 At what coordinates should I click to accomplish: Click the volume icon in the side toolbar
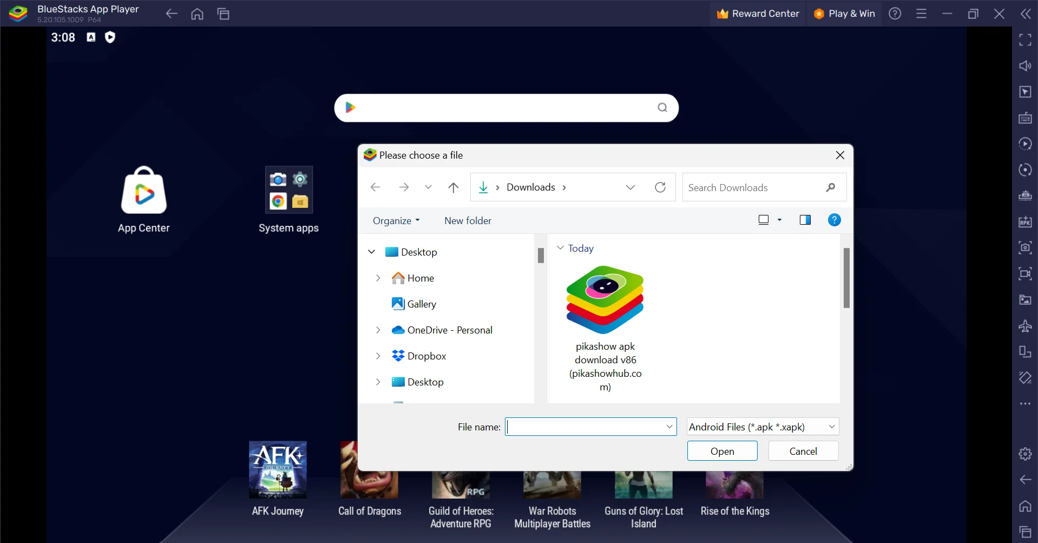pyautogui.click(x=1025, y=66)
